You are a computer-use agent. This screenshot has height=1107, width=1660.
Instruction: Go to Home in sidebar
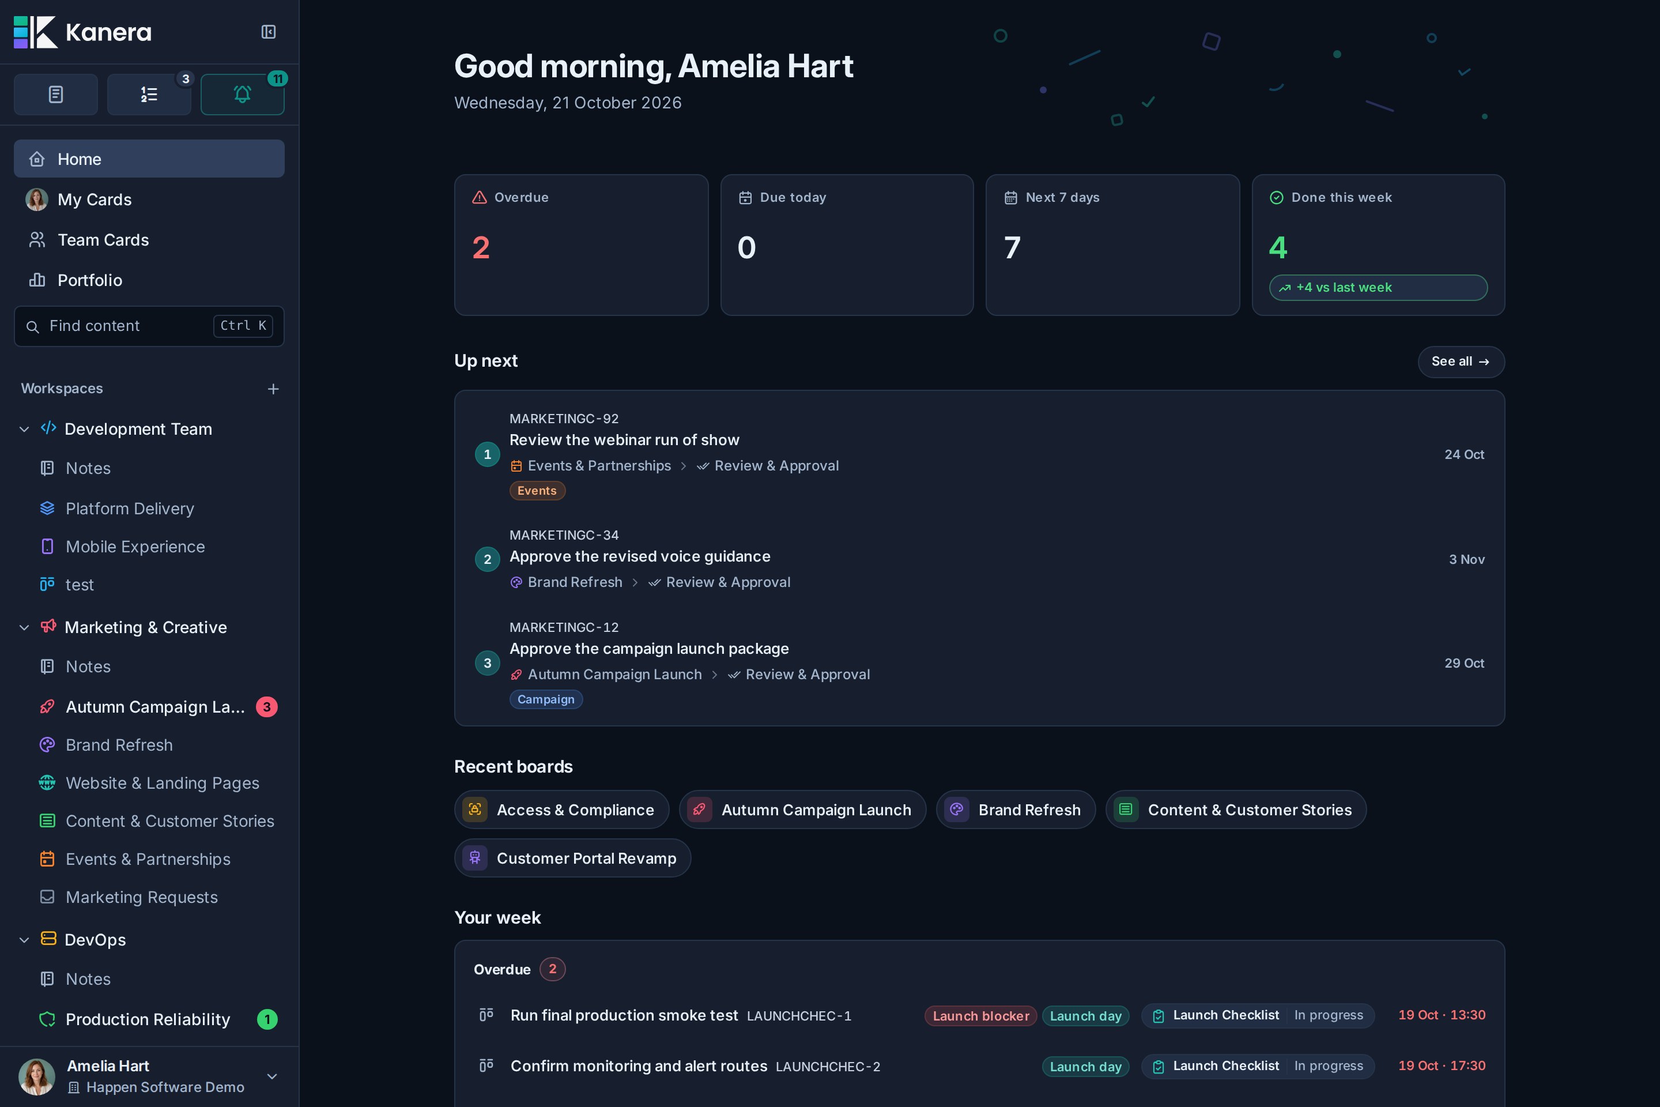(149, 159)
